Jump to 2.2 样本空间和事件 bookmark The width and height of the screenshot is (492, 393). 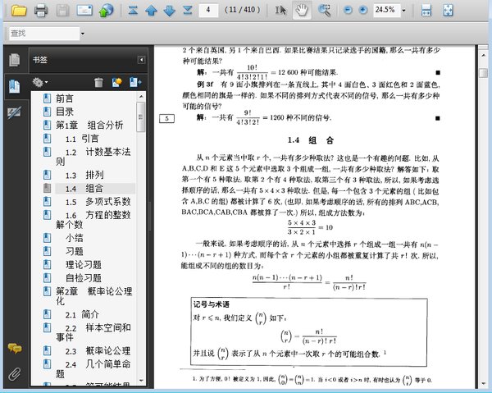[x=93, y=332]
